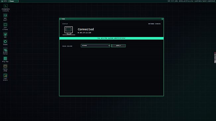Close the Theme window

[162, 19]
